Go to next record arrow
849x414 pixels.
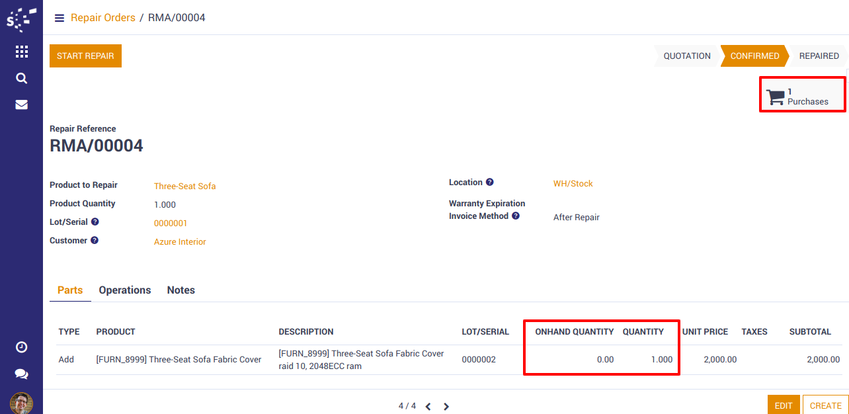pos(446,407)
